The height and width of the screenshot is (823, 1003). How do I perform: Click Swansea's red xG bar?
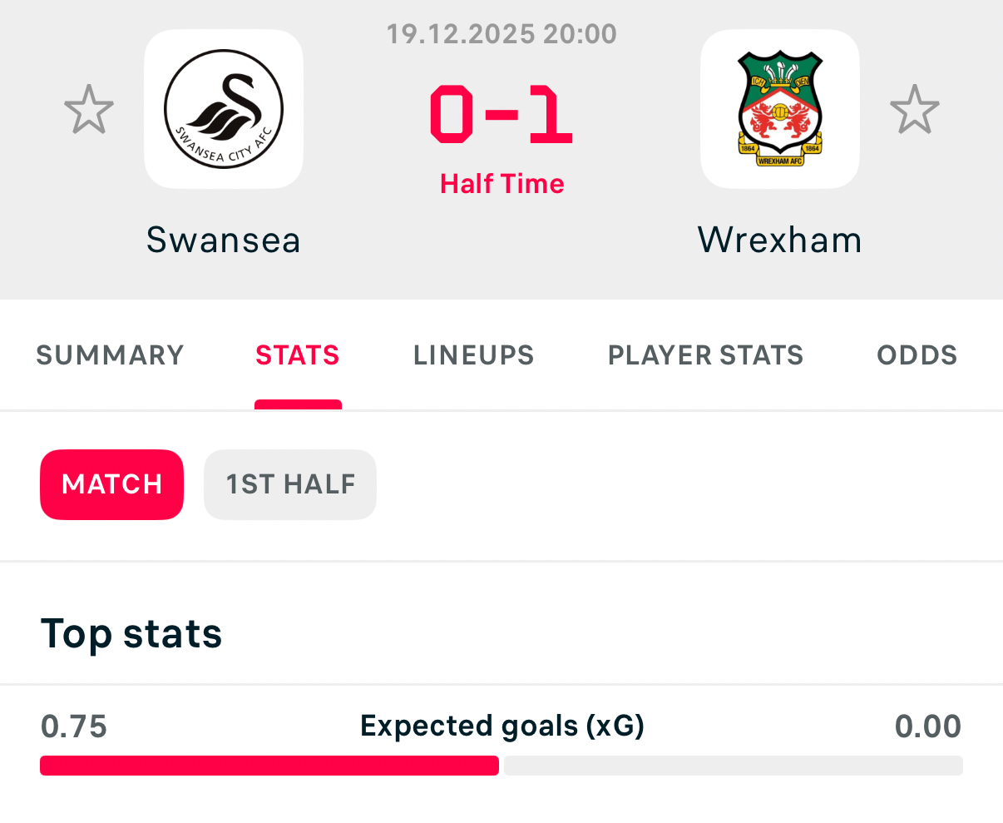pyautogui.click(x=269, y=766)
